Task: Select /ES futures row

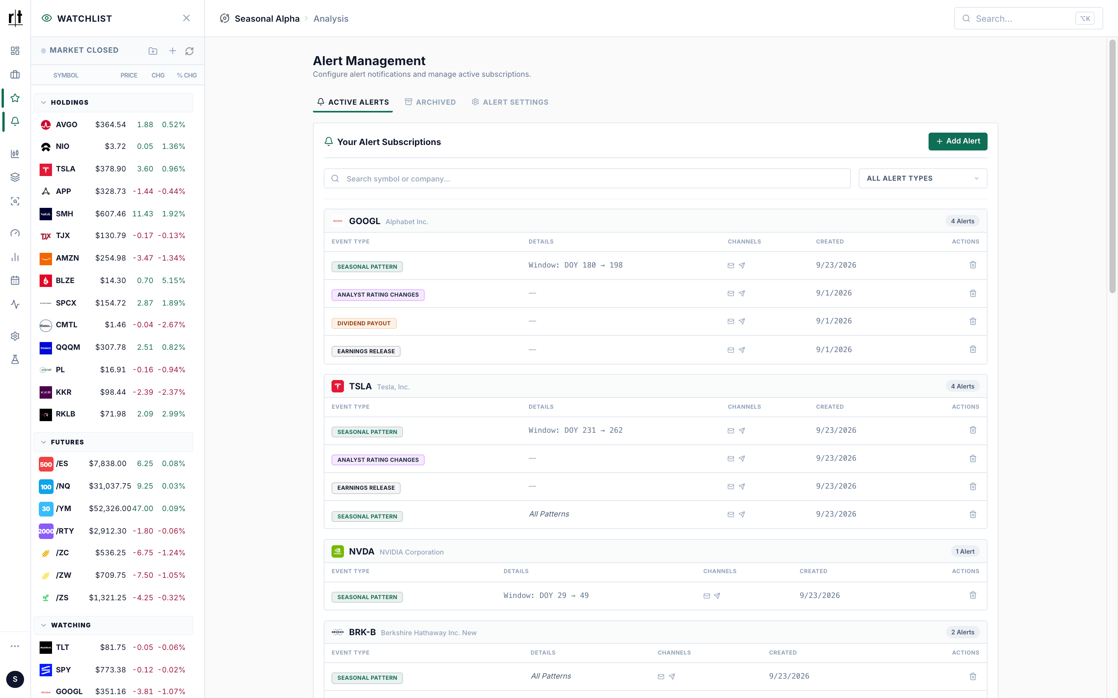Action: 113,463
